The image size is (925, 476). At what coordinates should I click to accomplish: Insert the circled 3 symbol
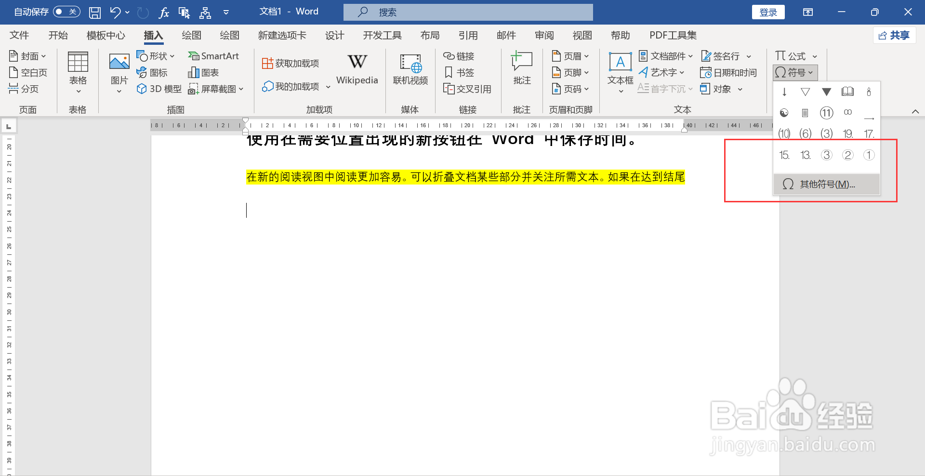click(827, 155)
